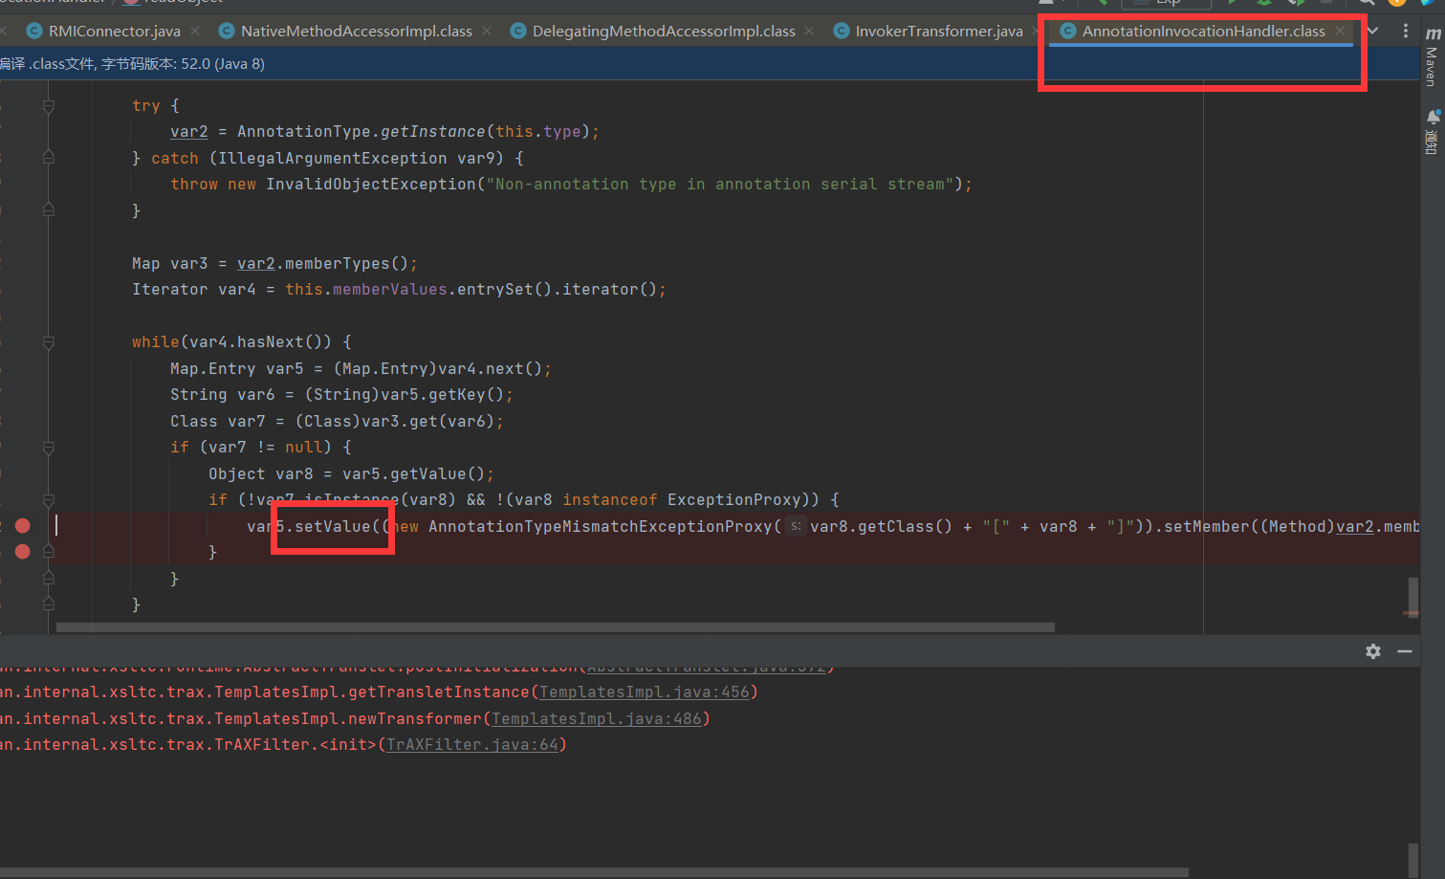Screen dimensions: 1445x879
Task: Toggle the breakpoint on the setValue line
Action: tap(23, 526)
